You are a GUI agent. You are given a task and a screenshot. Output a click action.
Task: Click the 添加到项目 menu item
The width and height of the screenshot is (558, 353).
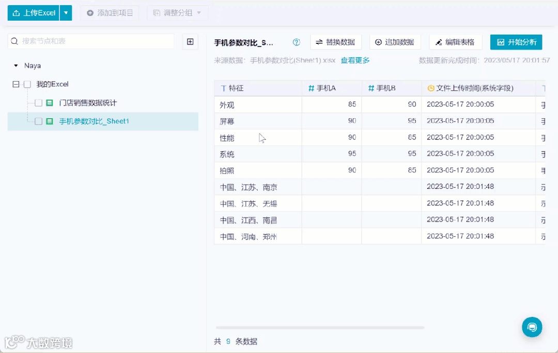[x=110, y=13]
